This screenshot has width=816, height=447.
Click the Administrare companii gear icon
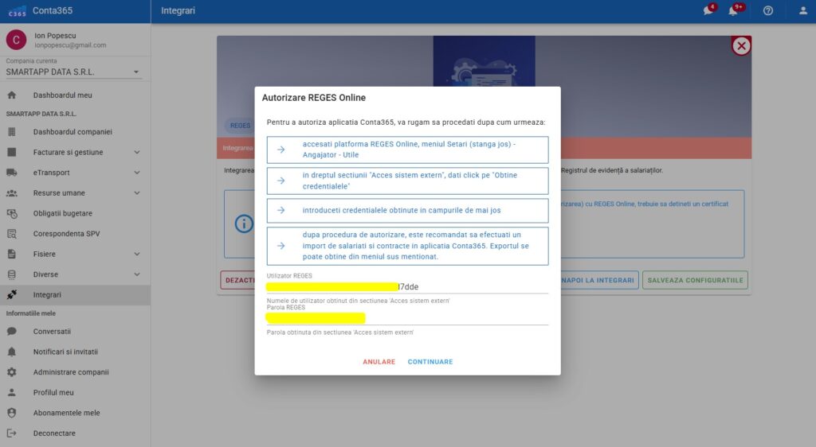pos(11,372)
